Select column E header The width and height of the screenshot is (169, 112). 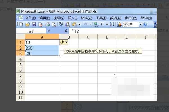(126, 37)
